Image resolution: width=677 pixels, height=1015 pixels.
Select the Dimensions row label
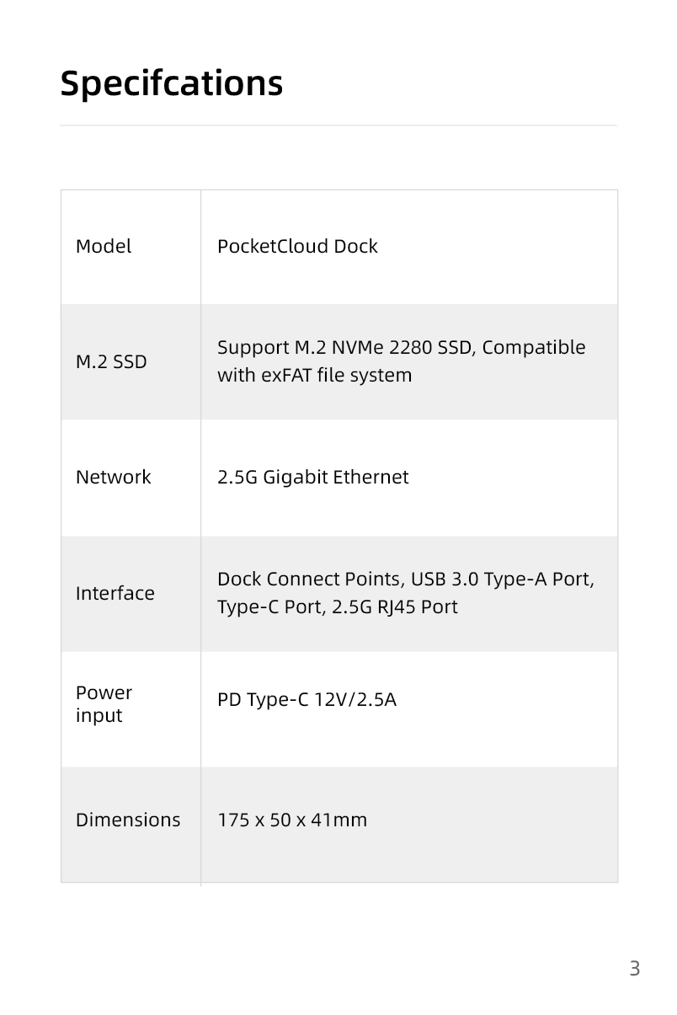pos(128,820)
